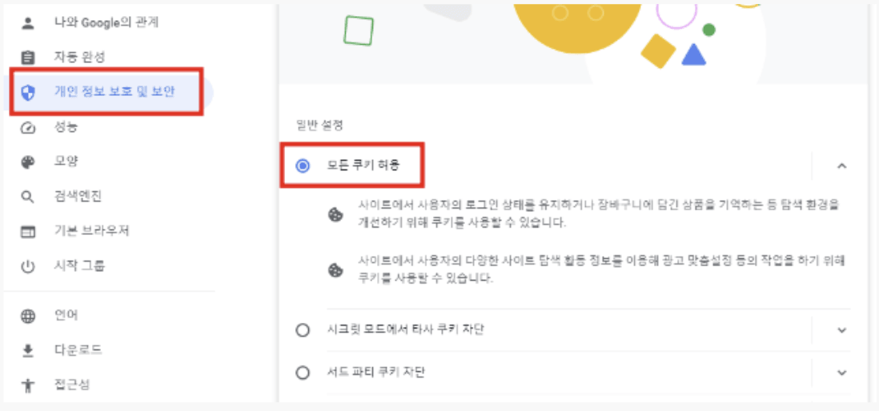The image size is (879, 411).
Task: Click the download arrow icon for 다운로드
Action: 28,350
